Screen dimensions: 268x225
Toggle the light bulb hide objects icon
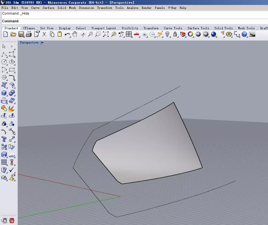point(167,34)
